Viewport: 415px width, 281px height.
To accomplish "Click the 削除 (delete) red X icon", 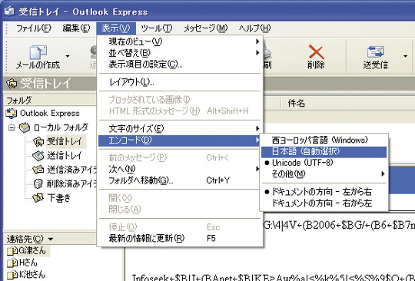I will 317,51.
